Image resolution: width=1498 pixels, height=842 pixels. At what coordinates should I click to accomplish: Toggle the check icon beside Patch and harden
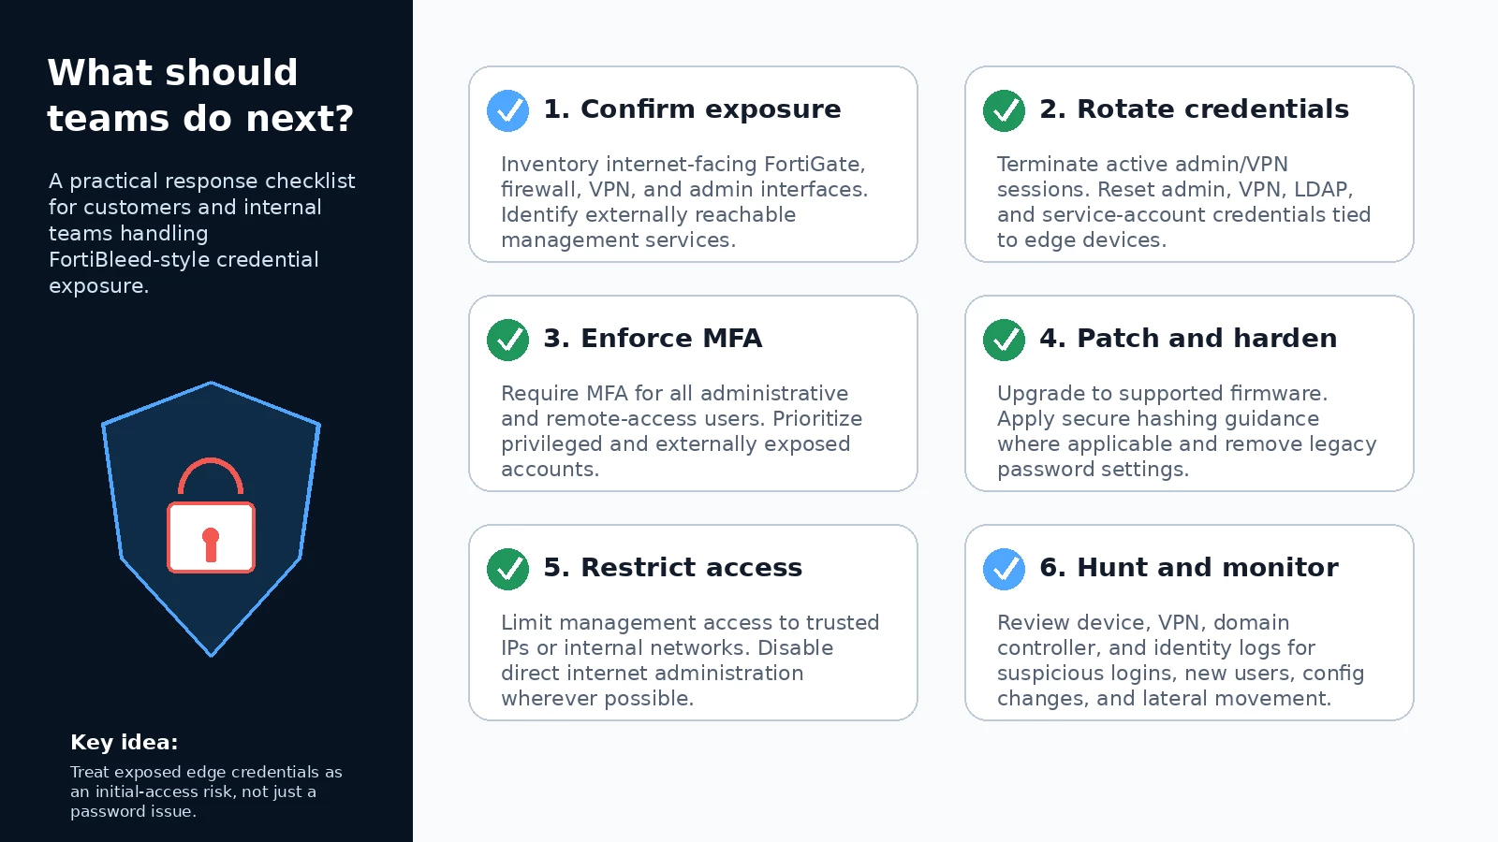click(x=1004, y=340)
